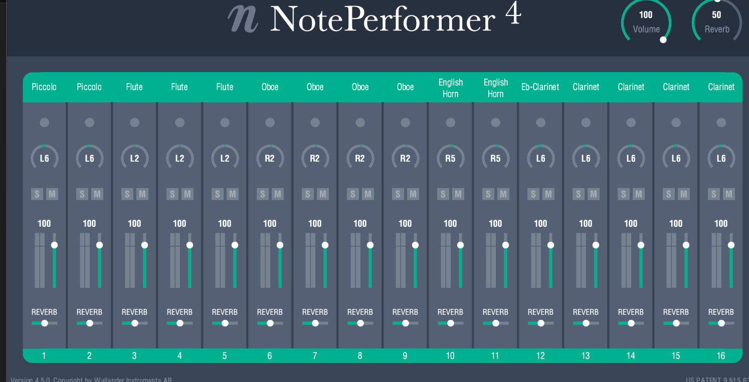Click the reverb slider on channel 16
The image size is (749, 382).
click(721, 323)
